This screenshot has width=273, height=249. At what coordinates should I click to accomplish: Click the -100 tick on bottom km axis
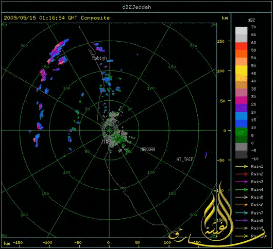click(x=47, y=242)
